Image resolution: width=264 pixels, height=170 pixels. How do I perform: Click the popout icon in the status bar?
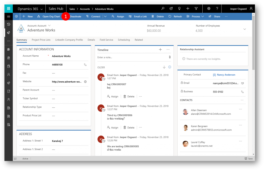(x=15, y=159)
